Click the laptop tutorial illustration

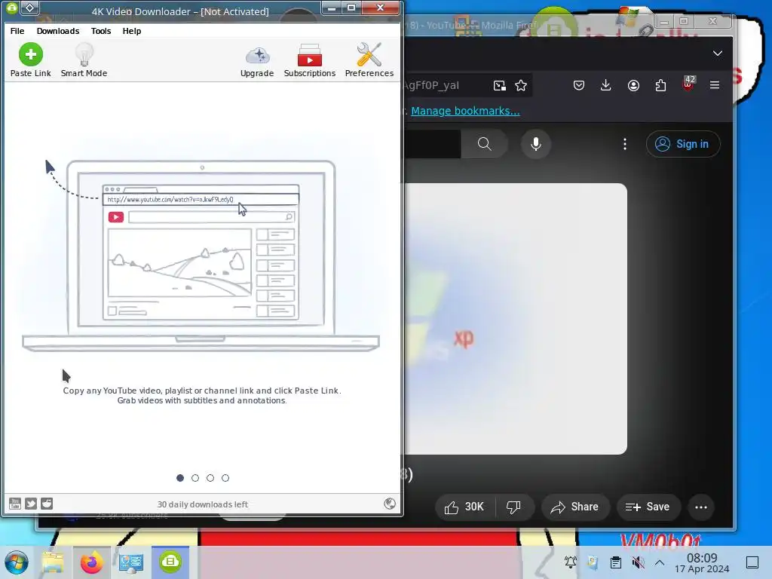pyautogui.click(x=201, y=256)
